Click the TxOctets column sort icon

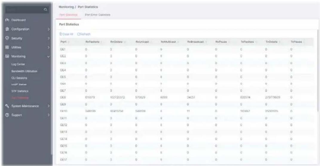tap(280, 42)
